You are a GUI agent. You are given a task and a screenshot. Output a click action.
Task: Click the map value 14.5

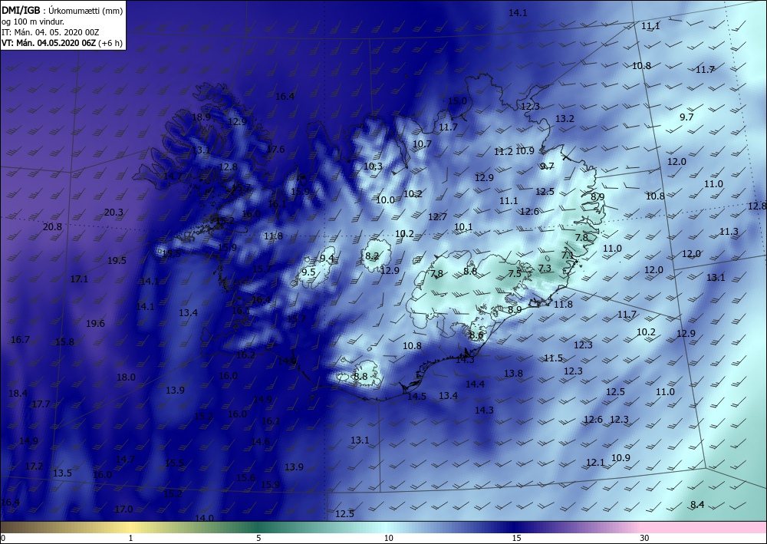pos(416,396)
